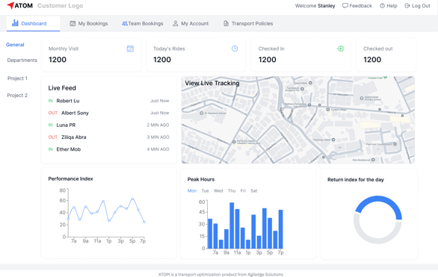Click the Help question mark icon
Image resolution: width=438 pixels, height=277 pixels.
tap(382, 5)
